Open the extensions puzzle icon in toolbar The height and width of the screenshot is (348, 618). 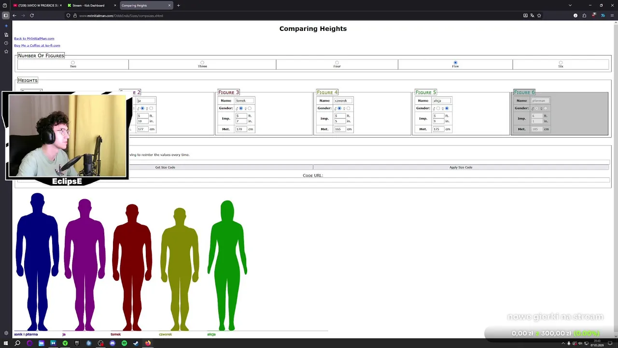click(584, 15)
